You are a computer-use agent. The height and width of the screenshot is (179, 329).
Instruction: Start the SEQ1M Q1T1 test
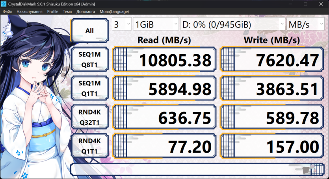click(89, 88)
